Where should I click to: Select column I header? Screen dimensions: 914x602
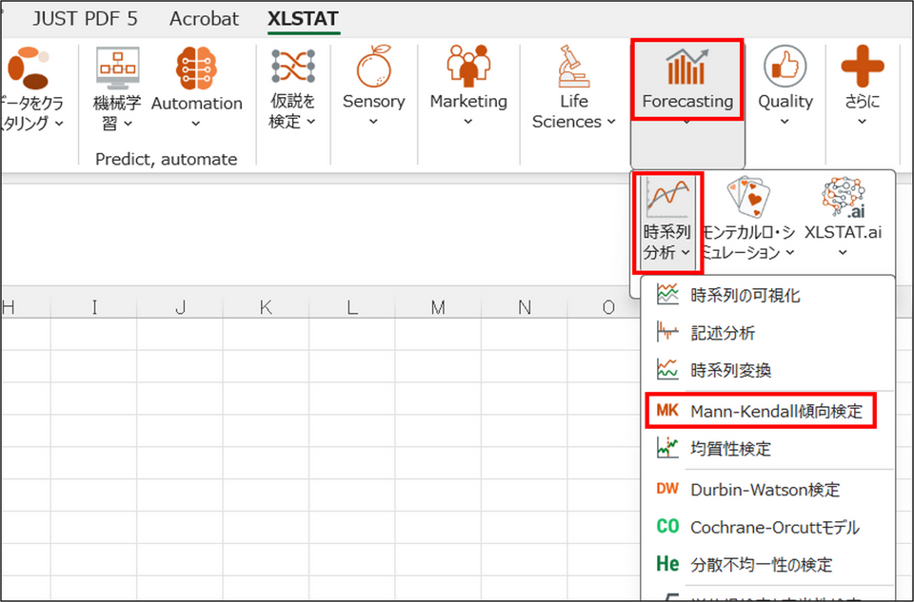click(x=94, y=307)
